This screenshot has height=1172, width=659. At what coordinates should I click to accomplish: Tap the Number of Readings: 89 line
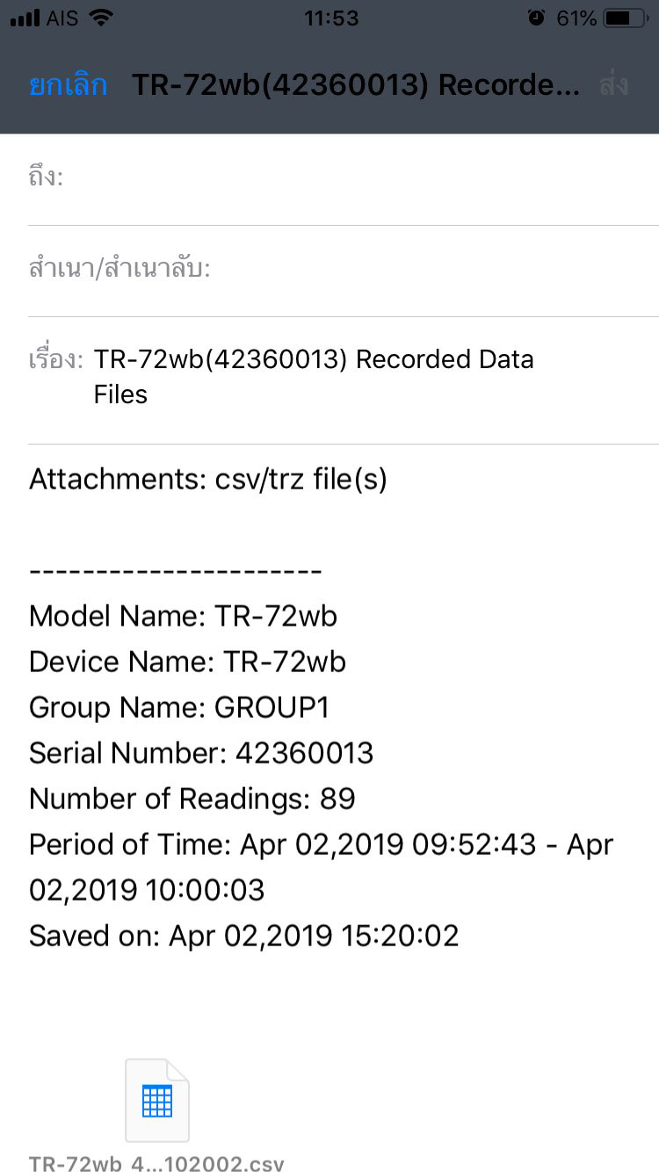click(x=192, y=799)
